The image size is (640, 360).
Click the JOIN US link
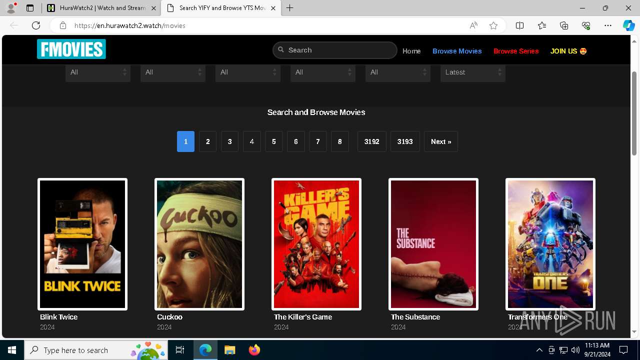coord(568,51)
